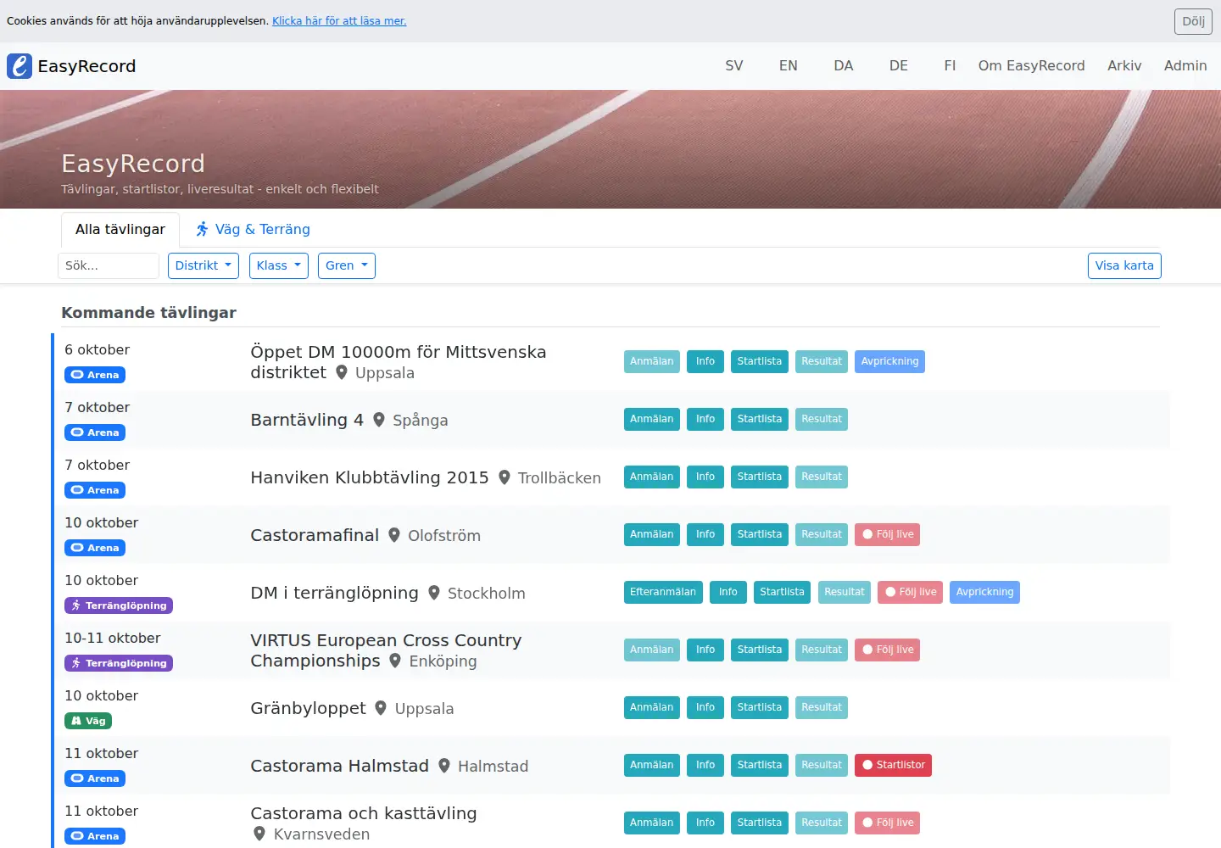1221x848 pixels.
Task: Click the location pin beside Spånga
Action: click(x=379, y=420)
